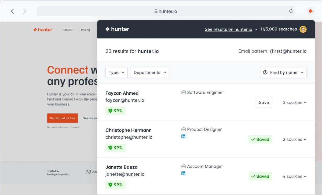Go back with the browser back arrow

coord(12,11)
